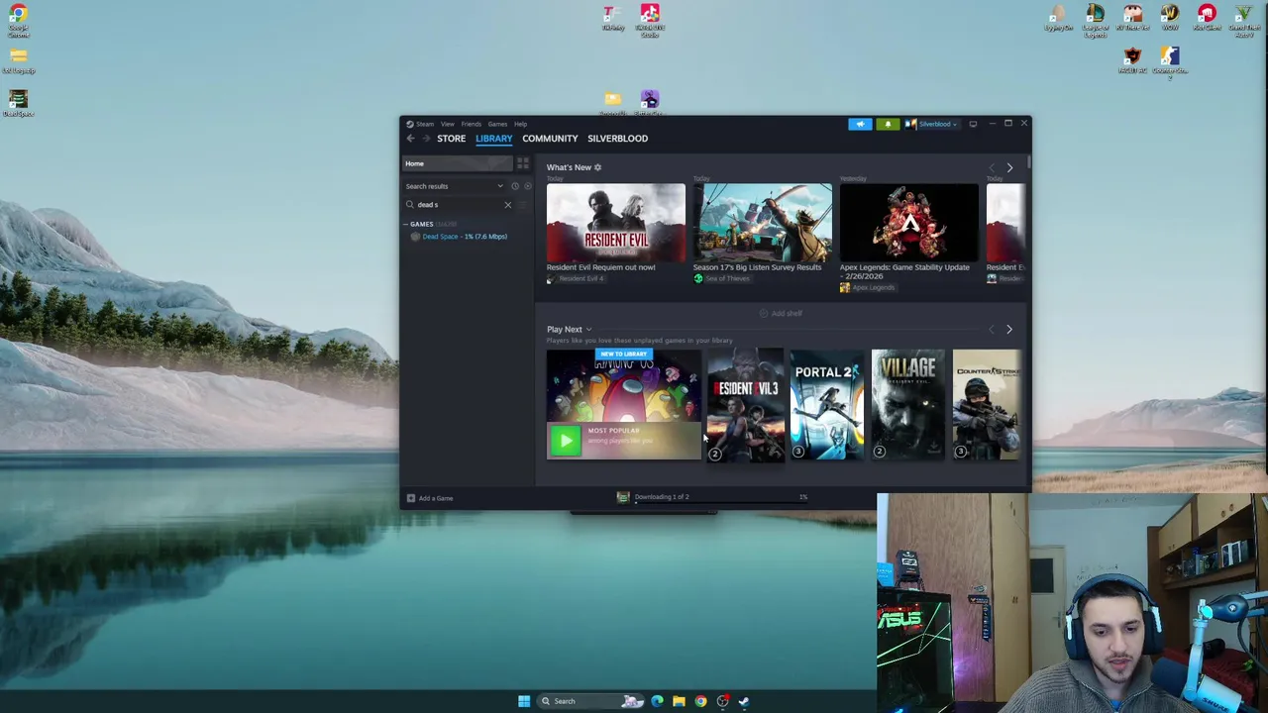The image size is (1268, 713).
Task: Open the Apex Legends game tag
Action: point(868,288)
